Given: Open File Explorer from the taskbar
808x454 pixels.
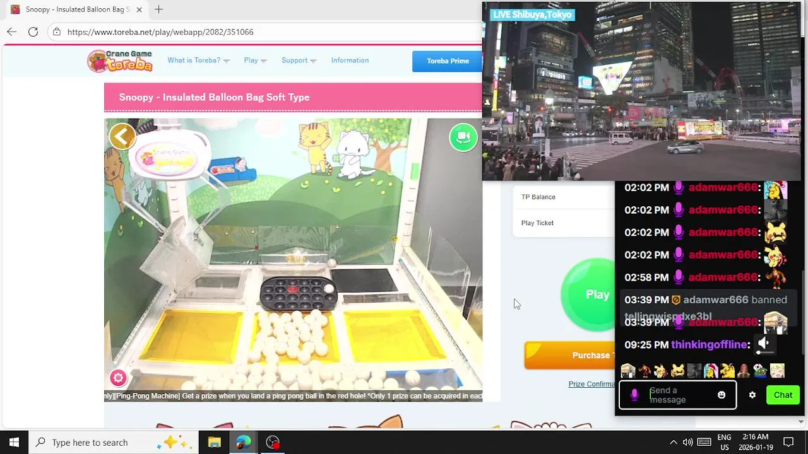Looking at the screenshot, I should pos(214,442).
